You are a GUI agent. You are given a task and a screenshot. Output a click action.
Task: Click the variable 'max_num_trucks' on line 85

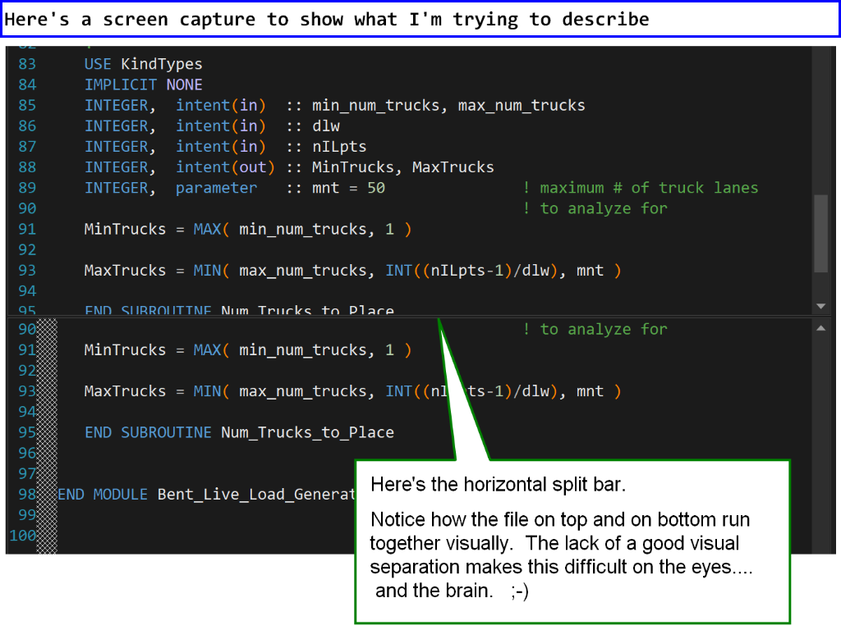522,106
